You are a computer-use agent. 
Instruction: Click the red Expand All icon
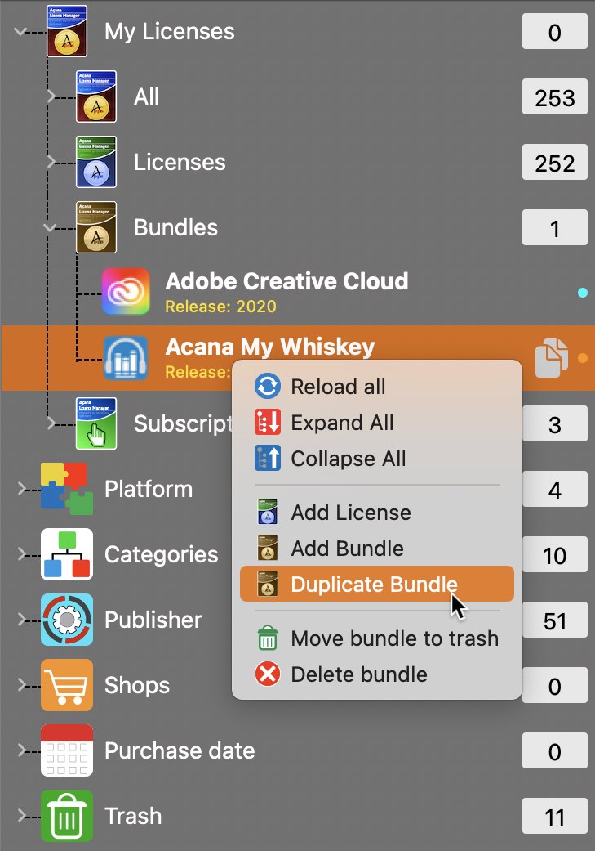pos(268,423)
